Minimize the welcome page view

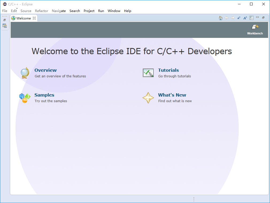click(x=257, y=18)
